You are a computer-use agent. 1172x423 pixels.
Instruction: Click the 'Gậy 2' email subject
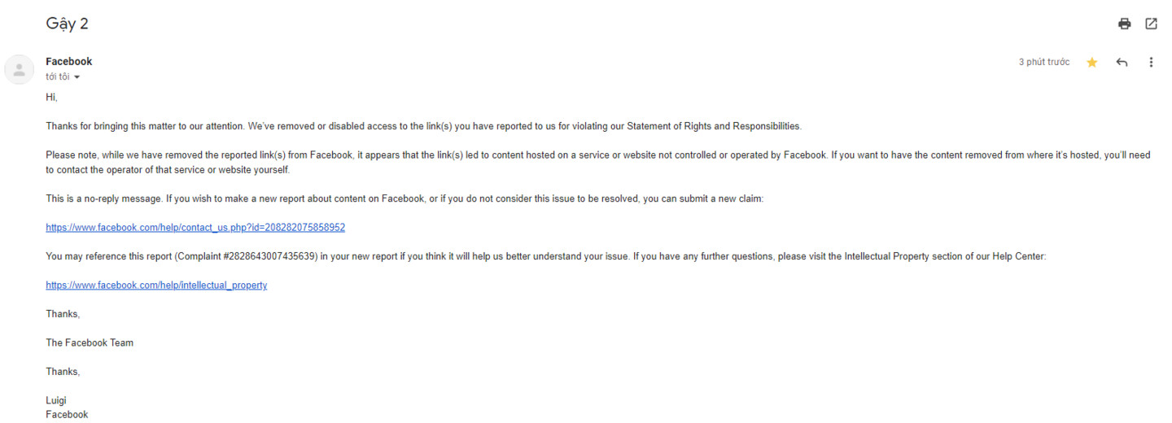pyautogui.click(x=67, y=24)
